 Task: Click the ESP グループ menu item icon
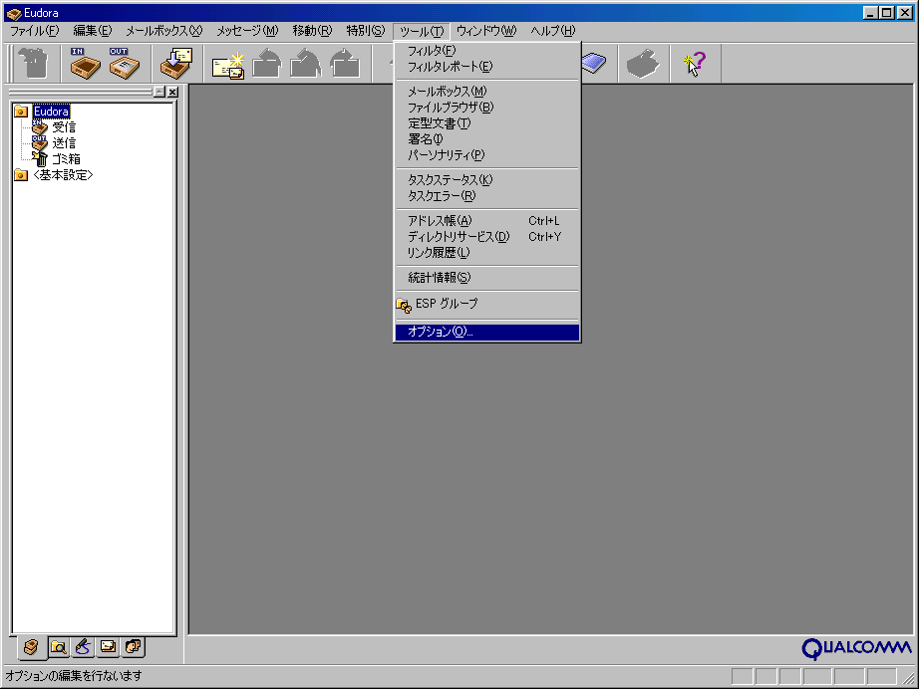(404, 305)
